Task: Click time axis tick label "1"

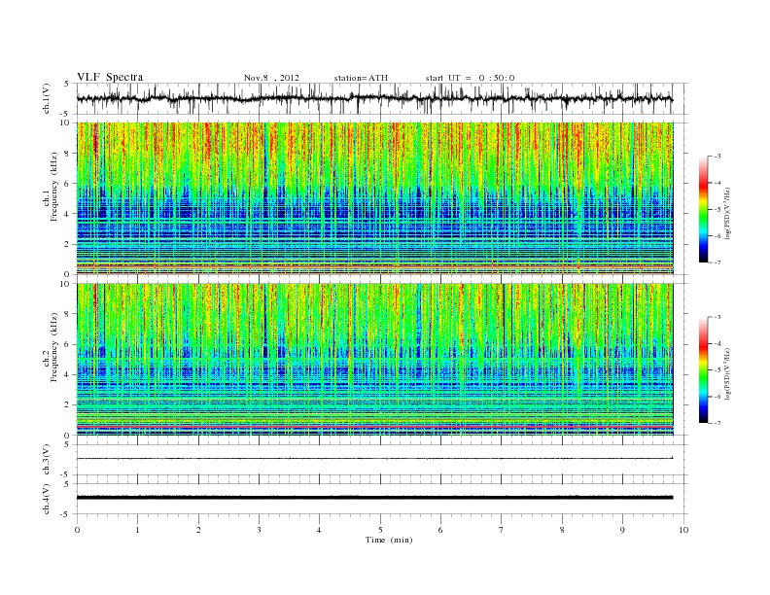Action: [137, 530]
